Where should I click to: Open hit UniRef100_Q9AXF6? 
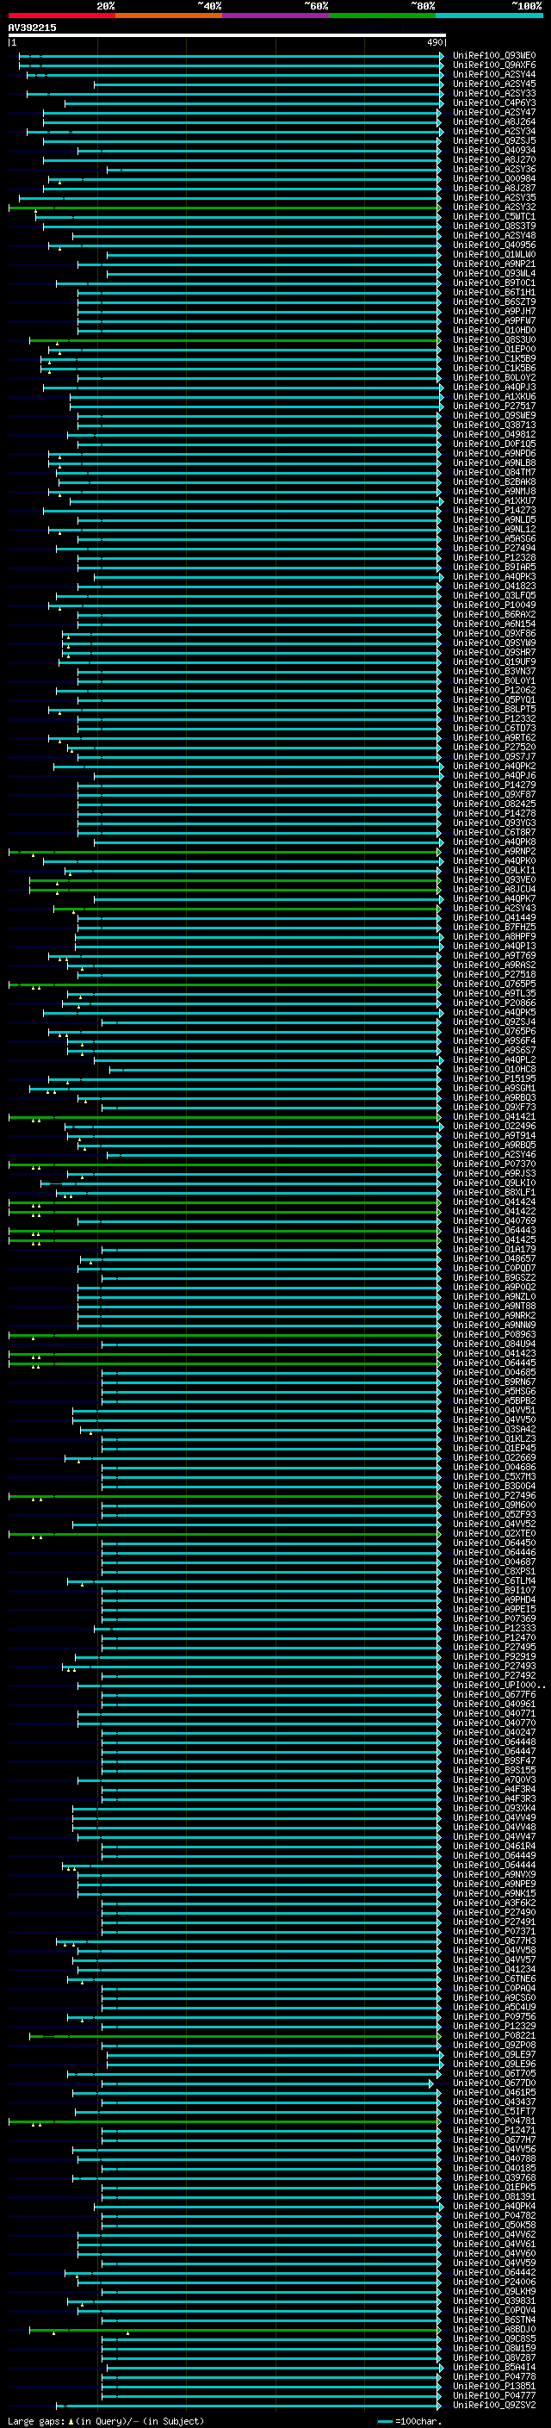(494, 65)
